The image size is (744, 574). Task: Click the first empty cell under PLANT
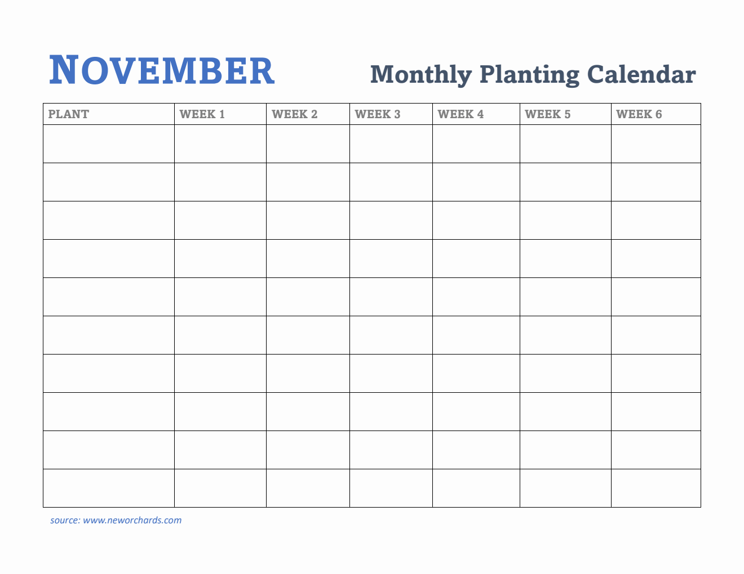click(109, 144)
